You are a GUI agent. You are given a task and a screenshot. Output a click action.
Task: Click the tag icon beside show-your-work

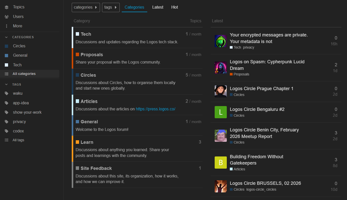tap(7, 112)
